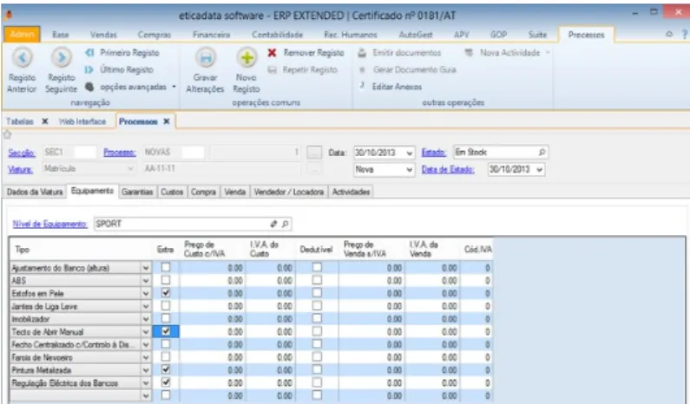Click the Secção link
690x404 pixels.
pos(22,153)
